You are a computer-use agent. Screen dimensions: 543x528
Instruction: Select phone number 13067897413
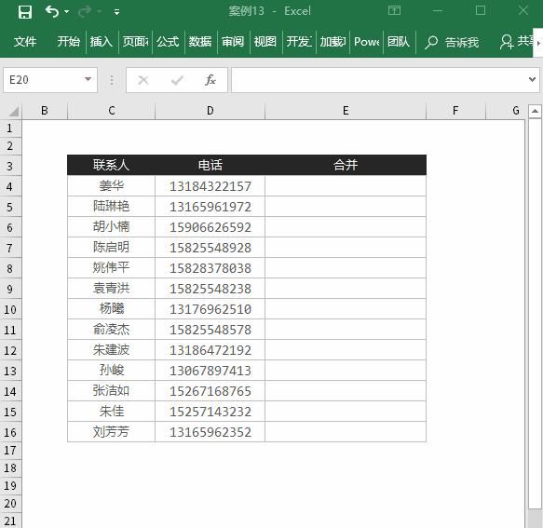pyautogui.click(x=210, y=370)
